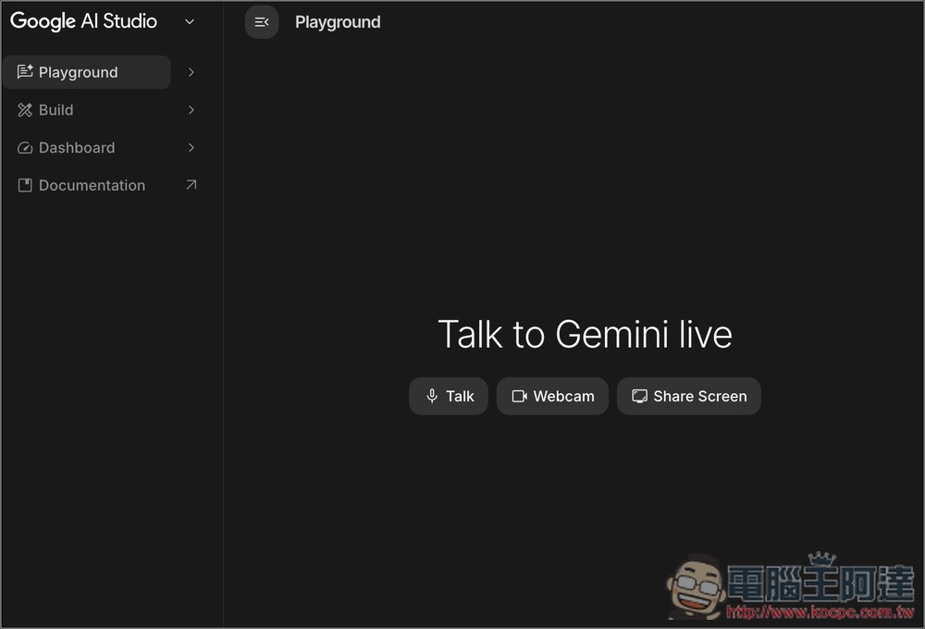925x629 pixels.
Task: Click the Playground sidebar icon
Action: coord(25,71)
